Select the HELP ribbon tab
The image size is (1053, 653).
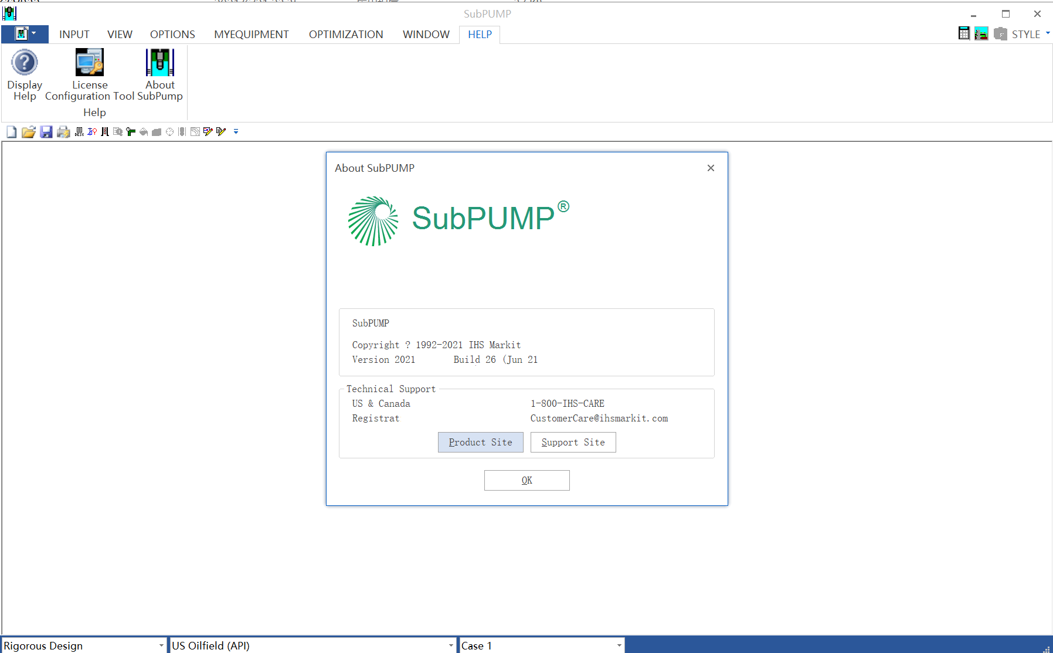[x=480, y=35]
